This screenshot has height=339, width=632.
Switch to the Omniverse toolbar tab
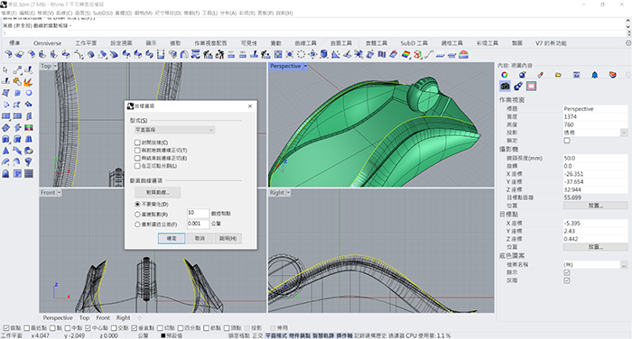(x=48, y=43)
